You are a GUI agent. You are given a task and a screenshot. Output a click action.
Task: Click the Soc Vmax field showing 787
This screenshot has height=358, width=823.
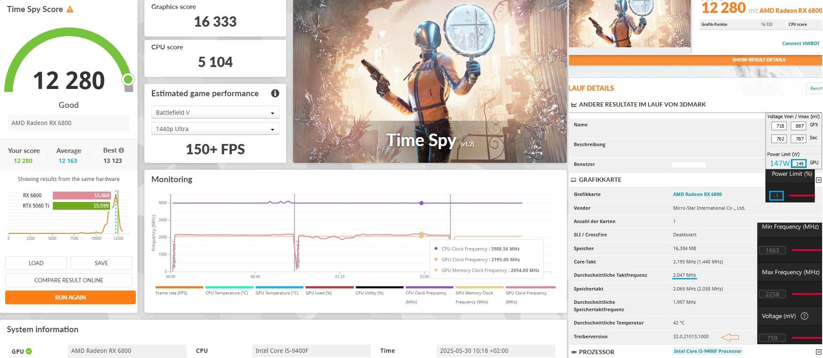click(799, 138)
